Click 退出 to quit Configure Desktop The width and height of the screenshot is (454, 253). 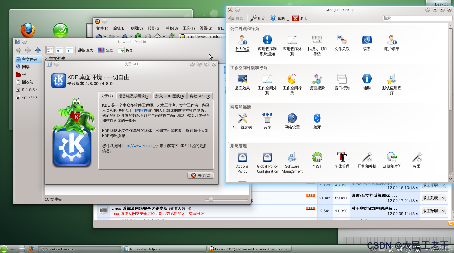300,18
